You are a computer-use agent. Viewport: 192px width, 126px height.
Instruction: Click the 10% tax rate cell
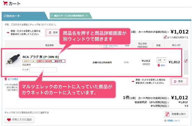click(126, 62)
